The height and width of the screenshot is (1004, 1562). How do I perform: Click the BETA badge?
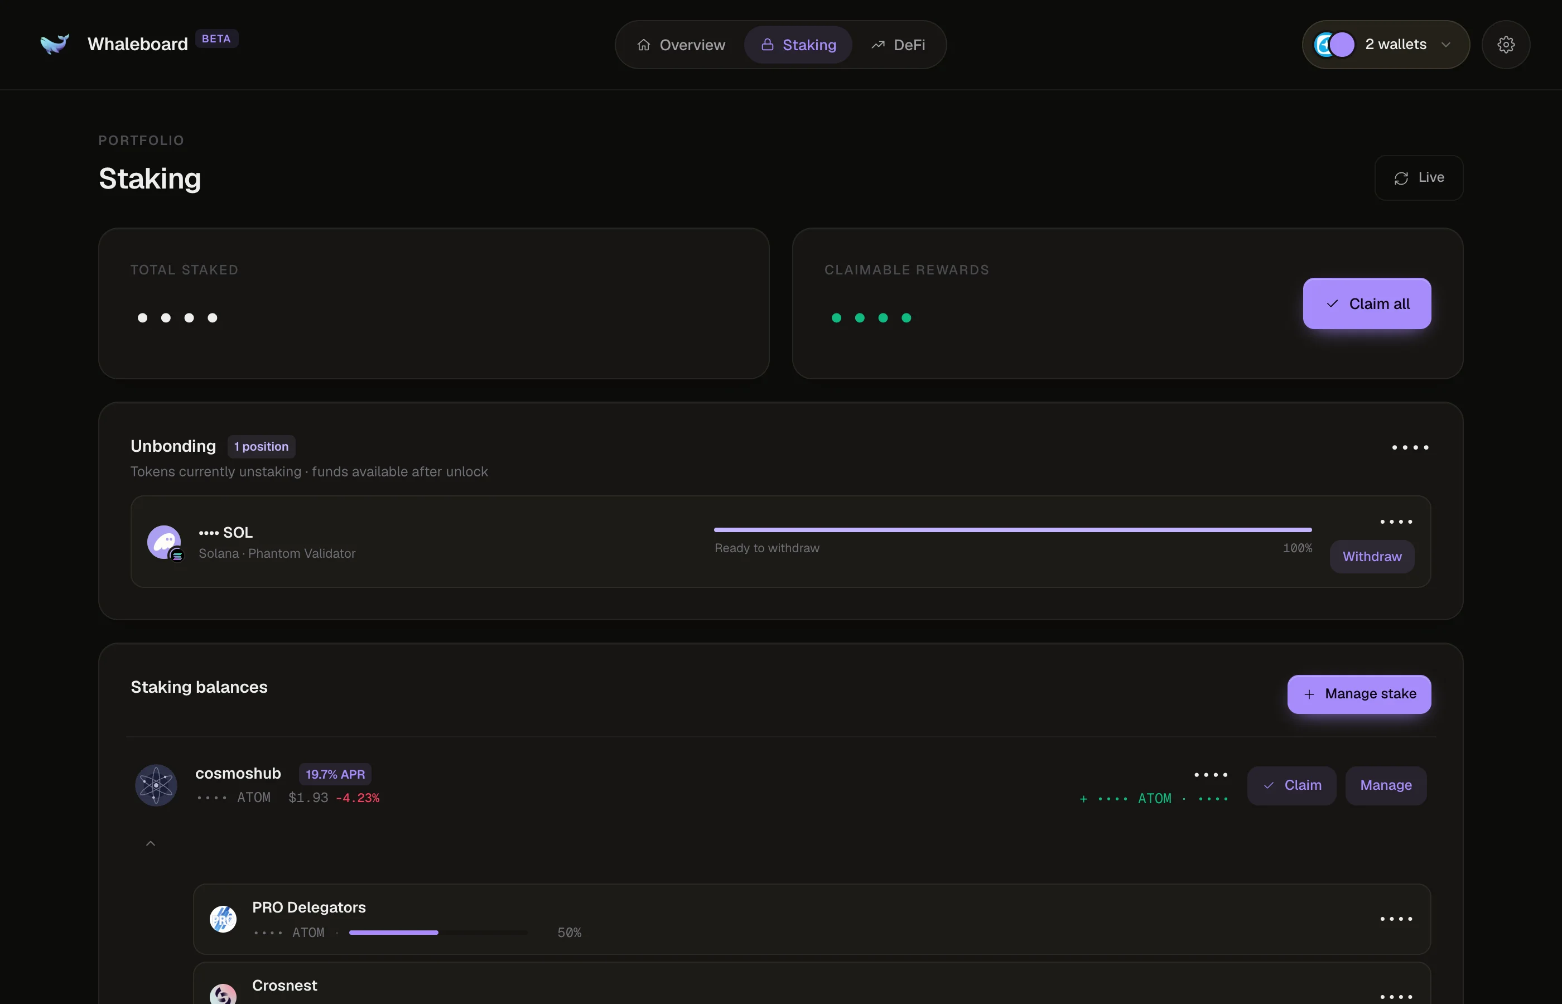(216, 39)
